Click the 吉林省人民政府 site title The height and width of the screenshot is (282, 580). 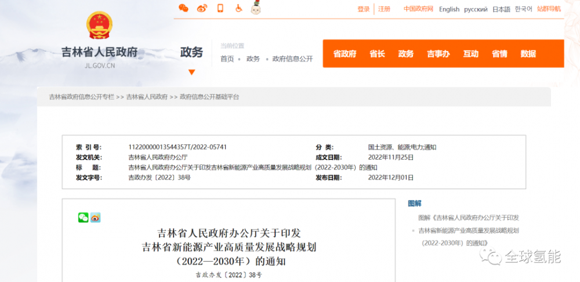click(99, 52)
